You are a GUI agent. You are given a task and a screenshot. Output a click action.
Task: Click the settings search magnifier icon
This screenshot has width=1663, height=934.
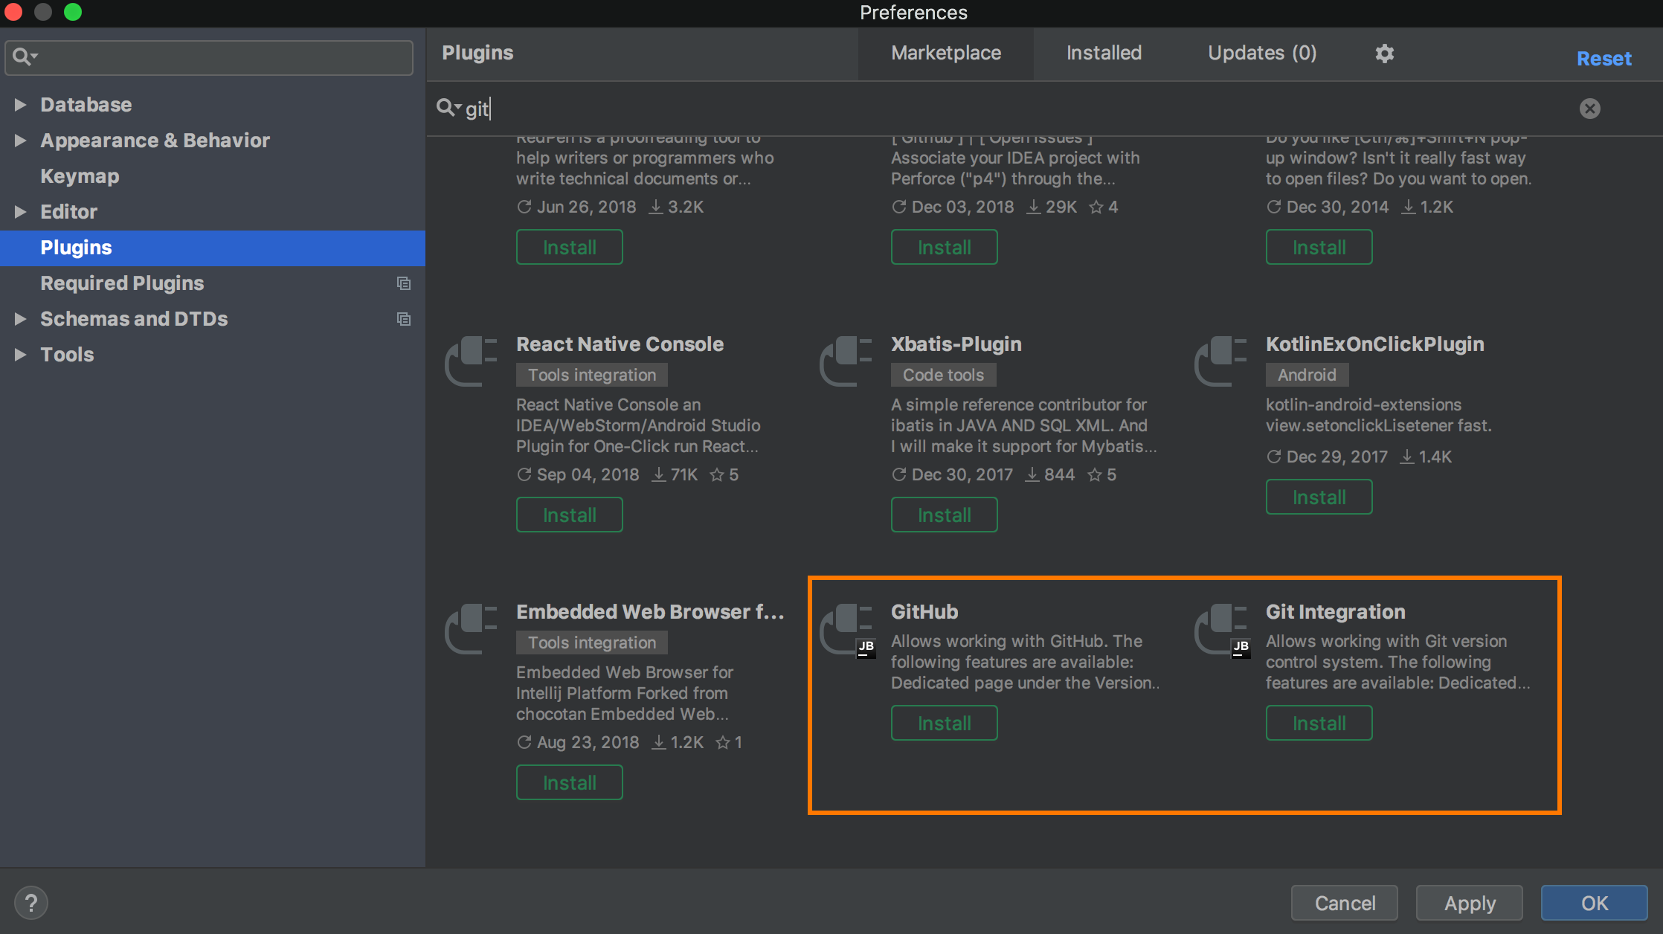click(25, 57)
